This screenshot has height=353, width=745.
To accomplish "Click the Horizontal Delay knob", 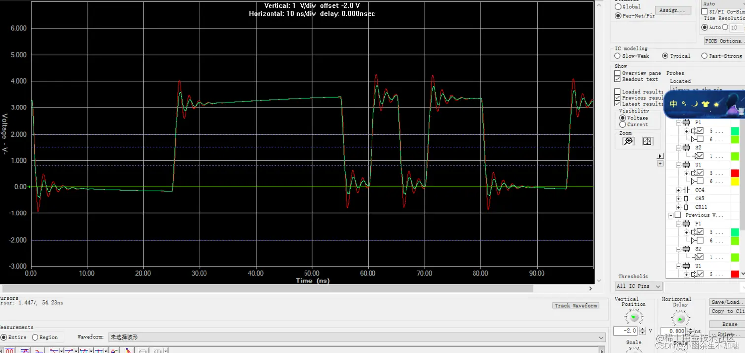I will [x=680, y=318].
